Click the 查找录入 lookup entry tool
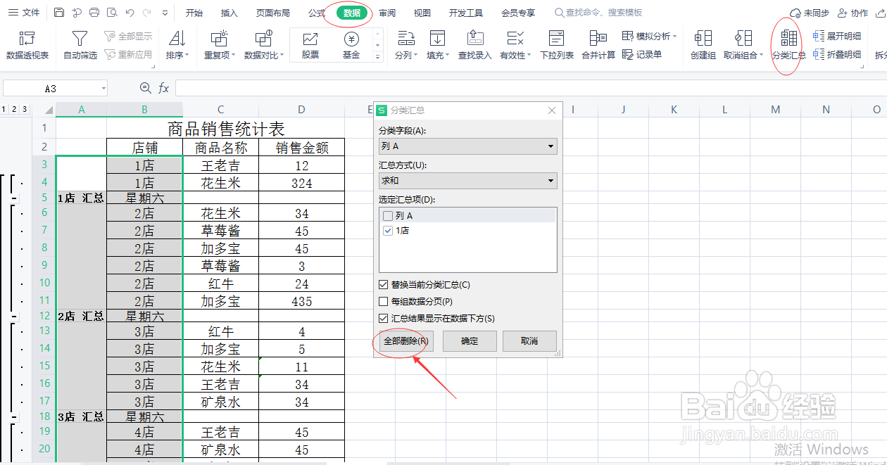The width and height of the screenshot is (887, 465). coord(475,45)
